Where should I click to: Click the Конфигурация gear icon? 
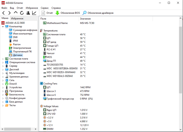[x=7, y=98]
